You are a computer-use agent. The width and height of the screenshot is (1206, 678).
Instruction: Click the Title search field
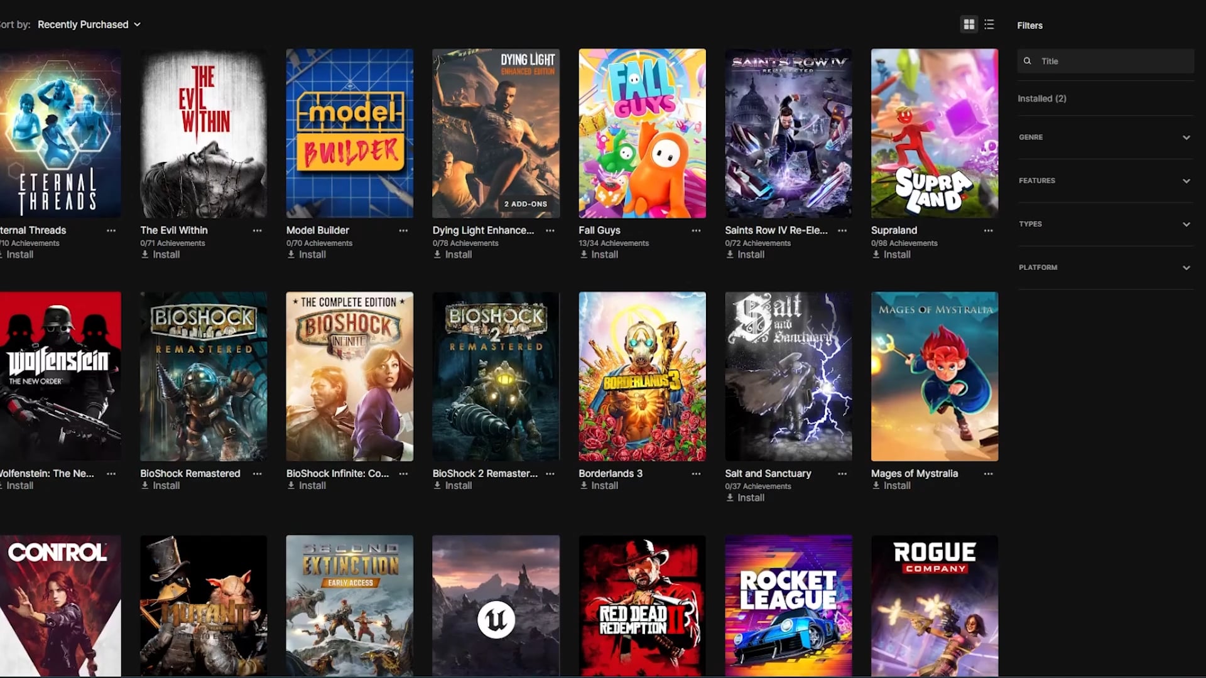tap(1105, 61)
